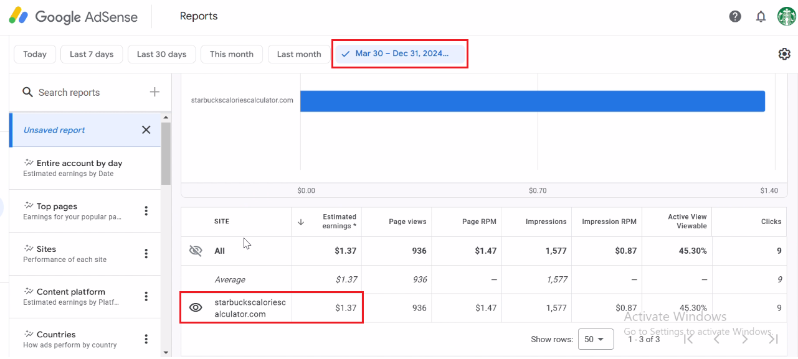Click the Impressions column header
The height and width of the screenshot is (359, 798).
pos(546,221)
